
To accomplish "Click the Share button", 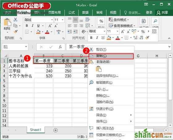I will (x=162, y=13).
